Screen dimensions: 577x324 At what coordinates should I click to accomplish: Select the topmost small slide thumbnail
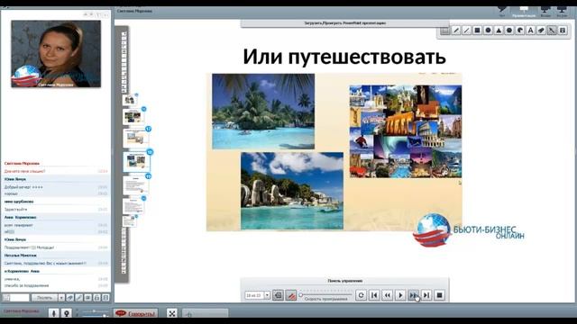(130, 100)
